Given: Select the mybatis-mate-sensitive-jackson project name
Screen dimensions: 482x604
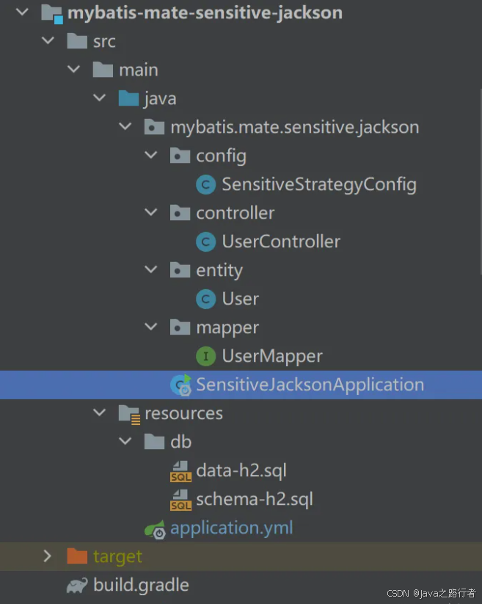Looking at the screenshot, I should [205, 13].
